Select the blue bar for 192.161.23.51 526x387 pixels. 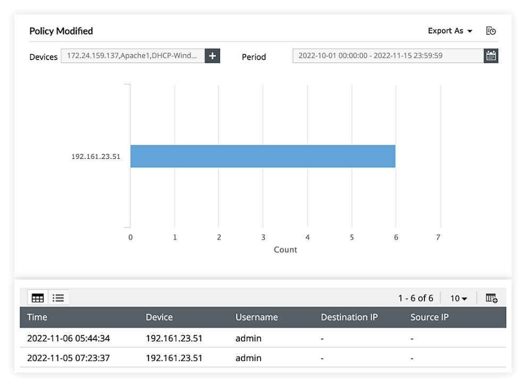pyautogui.click(x=263, y=156)
